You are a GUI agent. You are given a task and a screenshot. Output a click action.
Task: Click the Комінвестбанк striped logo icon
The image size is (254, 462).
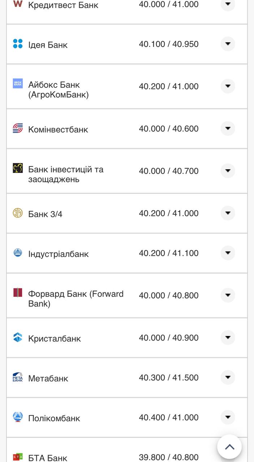point(18,128)
